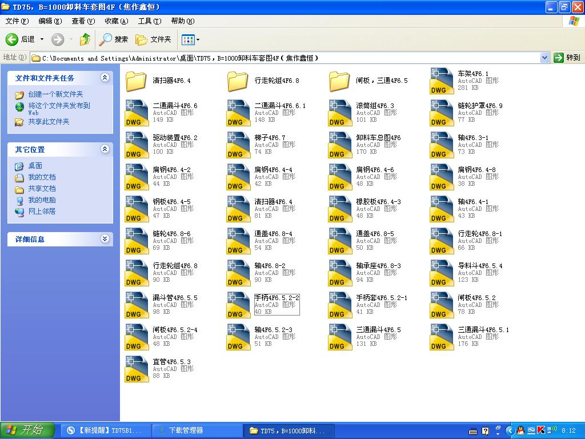
Task: Select the 卸料车总图4F6 DWG icon
Action: (x=340, y=145)
